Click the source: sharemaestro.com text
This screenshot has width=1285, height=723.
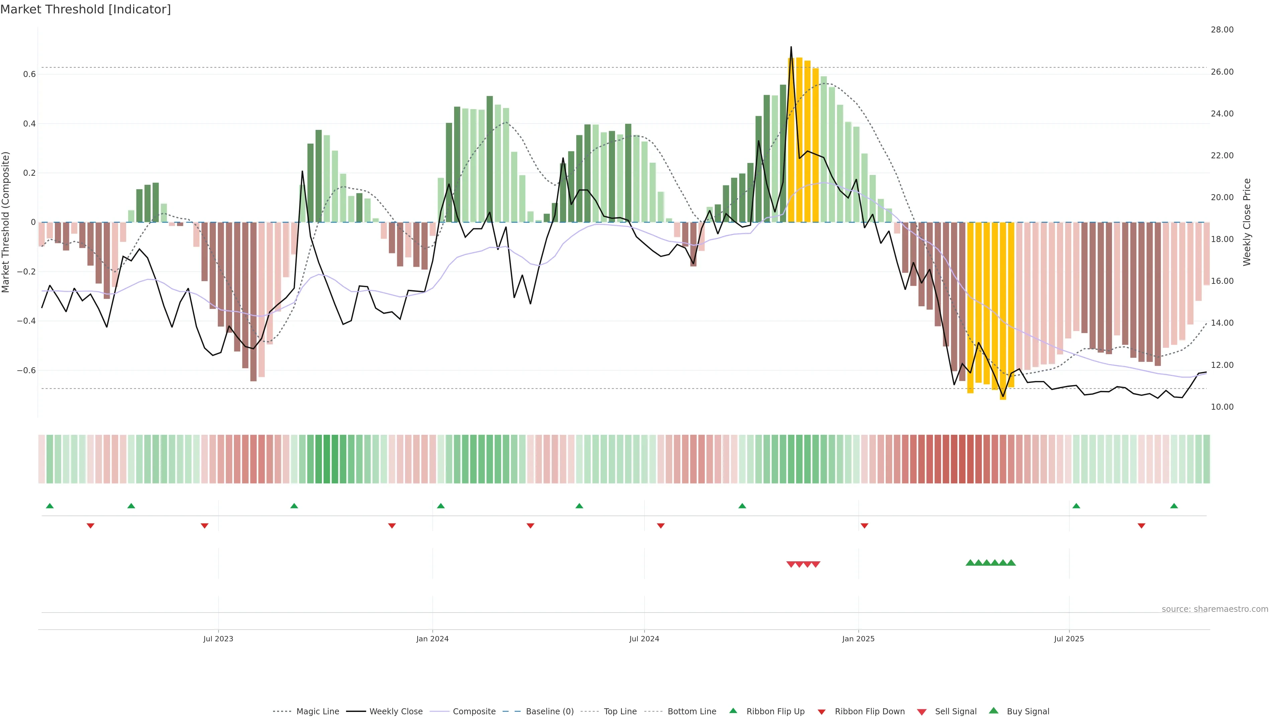[x=1215, y=609]
